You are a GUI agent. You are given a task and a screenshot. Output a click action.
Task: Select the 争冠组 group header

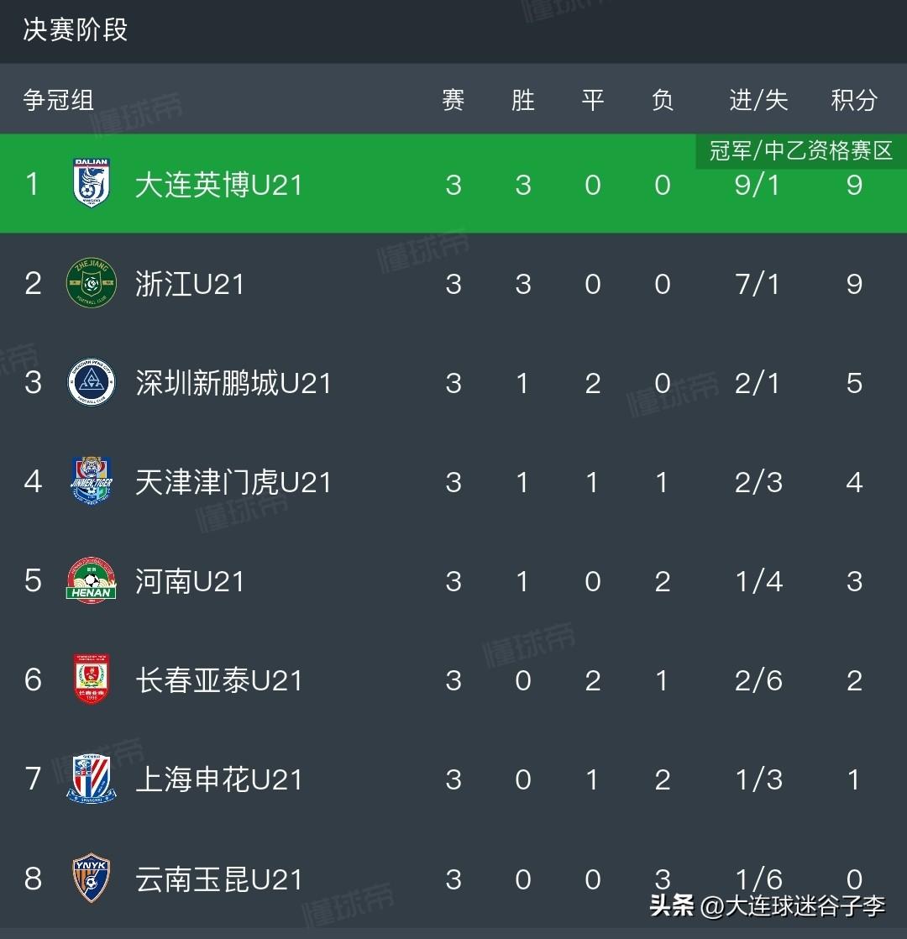[58, 100]
